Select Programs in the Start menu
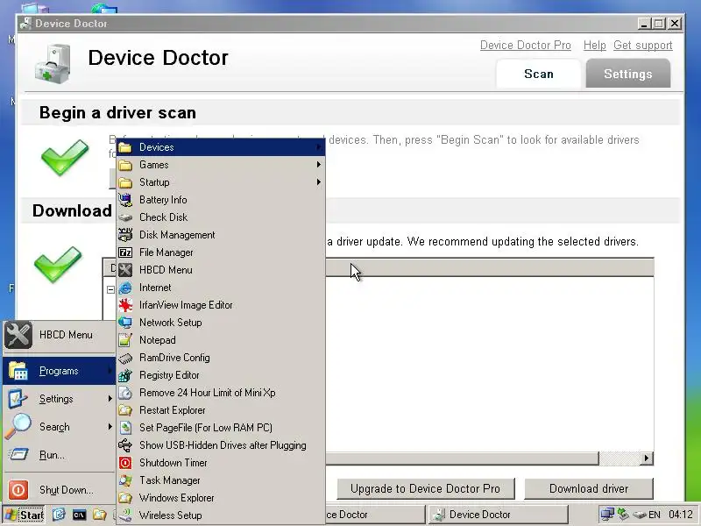Image resolution: width=701 pixels, height=526 pixels. click(x=59, y=371)
